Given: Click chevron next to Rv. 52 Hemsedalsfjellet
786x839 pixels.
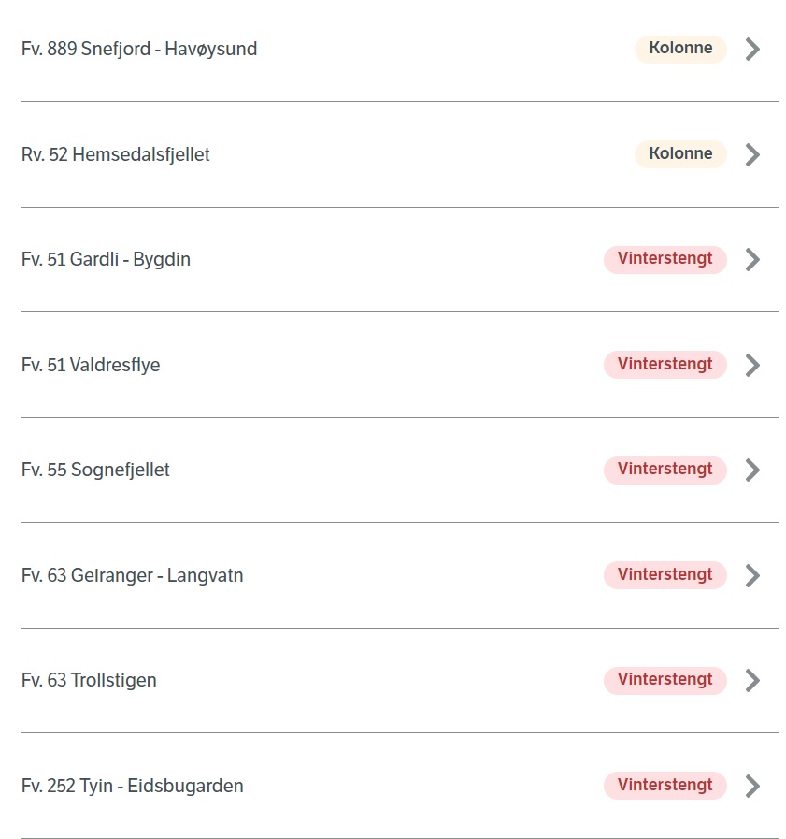Looking at the screenshot, I should point(752,154).
